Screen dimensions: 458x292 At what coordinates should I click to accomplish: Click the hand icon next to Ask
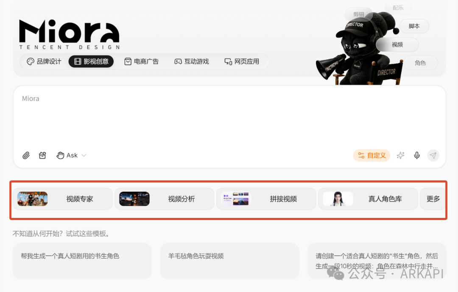tap(60, 155)
